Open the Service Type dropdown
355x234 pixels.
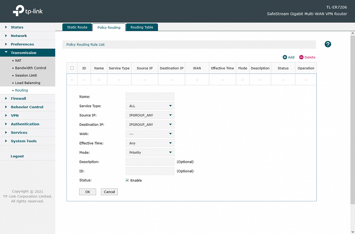pyautogui.click(x=150, y=106)
